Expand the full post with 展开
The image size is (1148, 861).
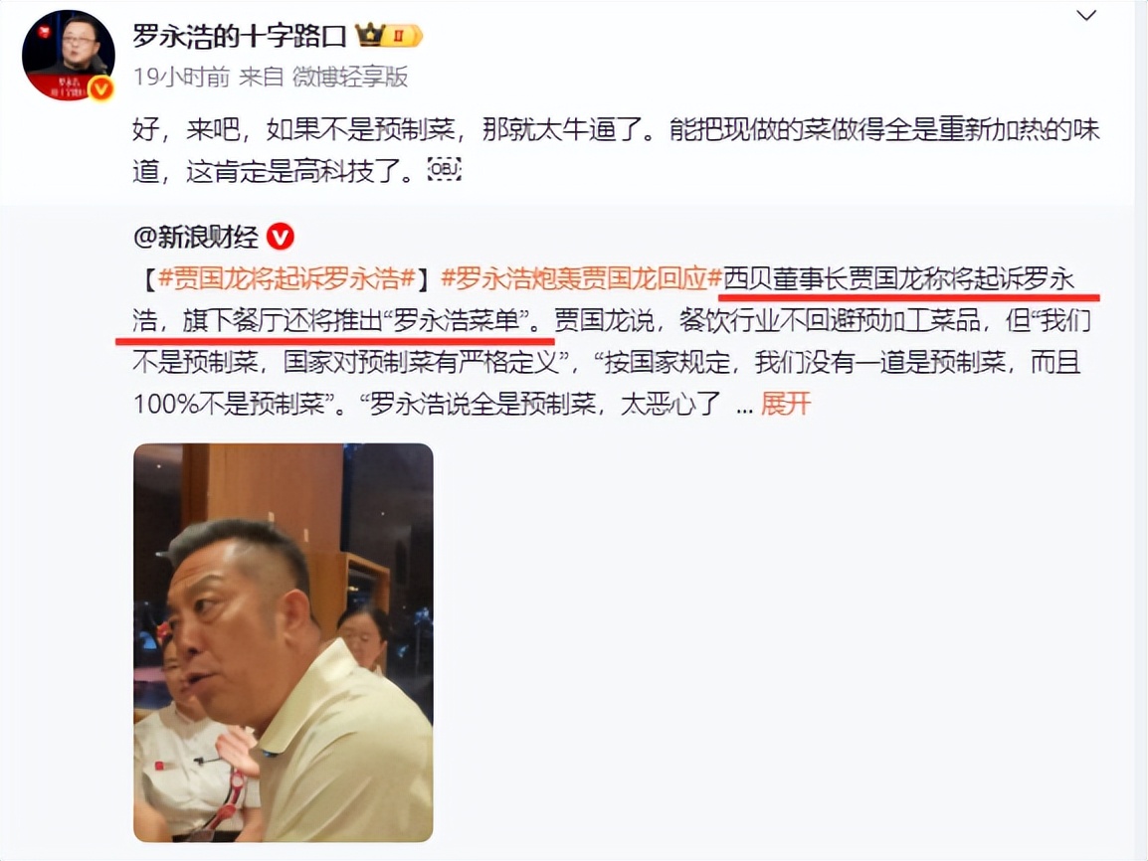point(786,403)
